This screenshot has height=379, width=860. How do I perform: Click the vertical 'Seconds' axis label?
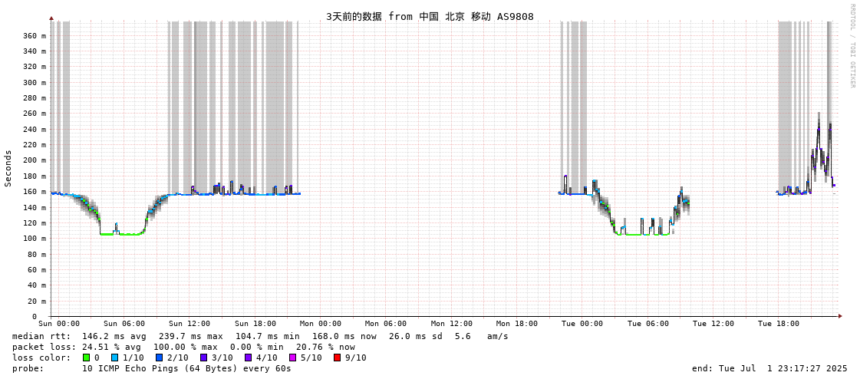(8, 168)
